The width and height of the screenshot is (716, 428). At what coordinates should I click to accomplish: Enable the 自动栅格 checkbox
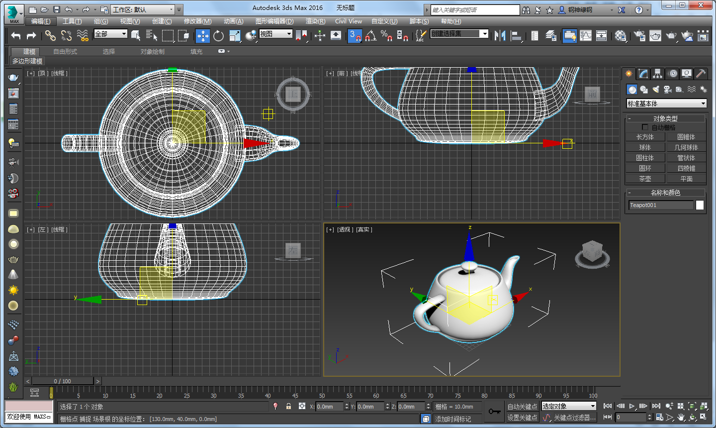(645, 127)
